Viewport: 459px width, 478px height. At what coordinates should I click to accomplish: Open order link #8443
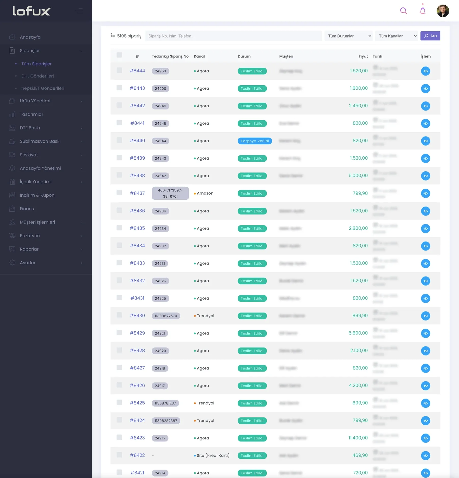[x=137, y=88]
